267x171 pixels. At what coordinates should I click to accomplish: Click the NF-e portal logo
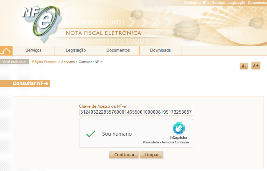pyautogui.click(x=42, y=23)
